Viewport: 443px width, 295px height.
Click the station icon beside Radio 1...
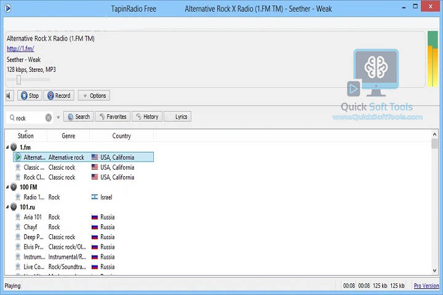[18, 197]
